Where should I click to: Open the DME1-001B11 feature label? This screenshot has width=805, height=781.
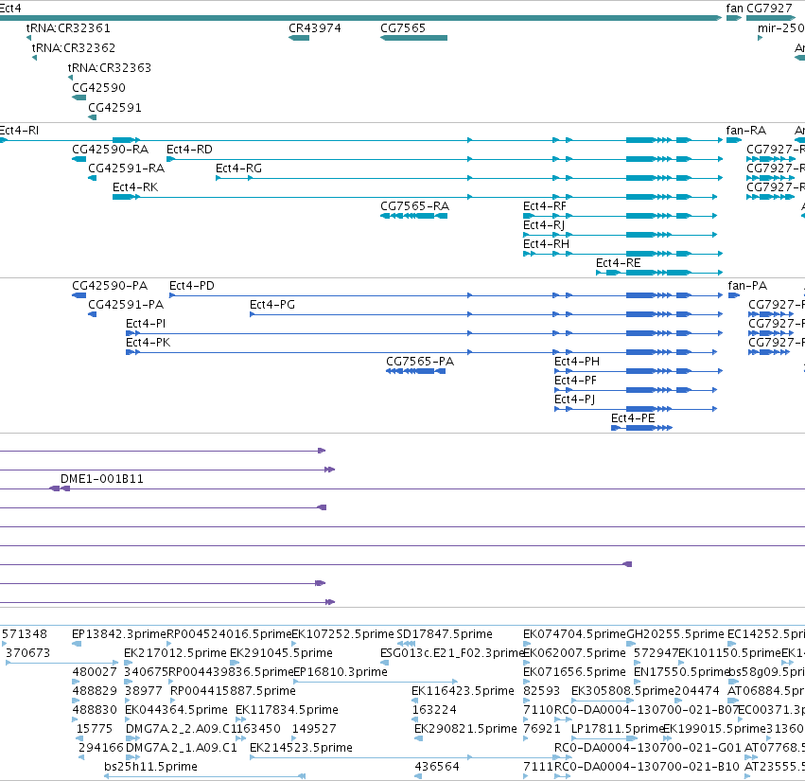point(101,479)
